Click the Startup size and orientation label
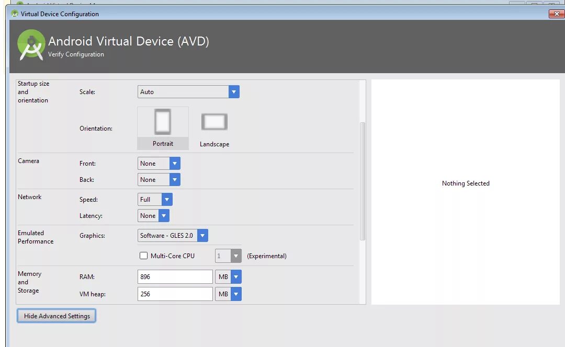This screenshot has width=565, height=347. point(33,92)
